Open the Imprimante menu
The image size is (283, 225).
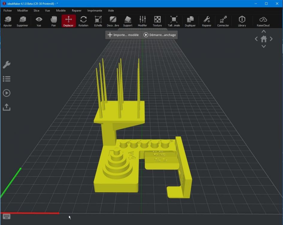point(95,10)
